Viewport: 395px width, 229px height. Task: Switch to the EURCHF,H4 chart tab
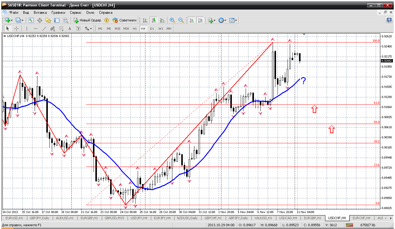362,218
